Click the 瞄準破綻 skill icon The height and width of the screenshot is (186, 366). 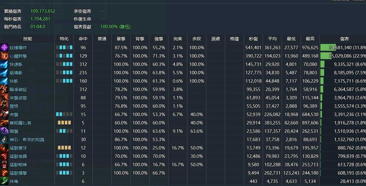point(4,90)
